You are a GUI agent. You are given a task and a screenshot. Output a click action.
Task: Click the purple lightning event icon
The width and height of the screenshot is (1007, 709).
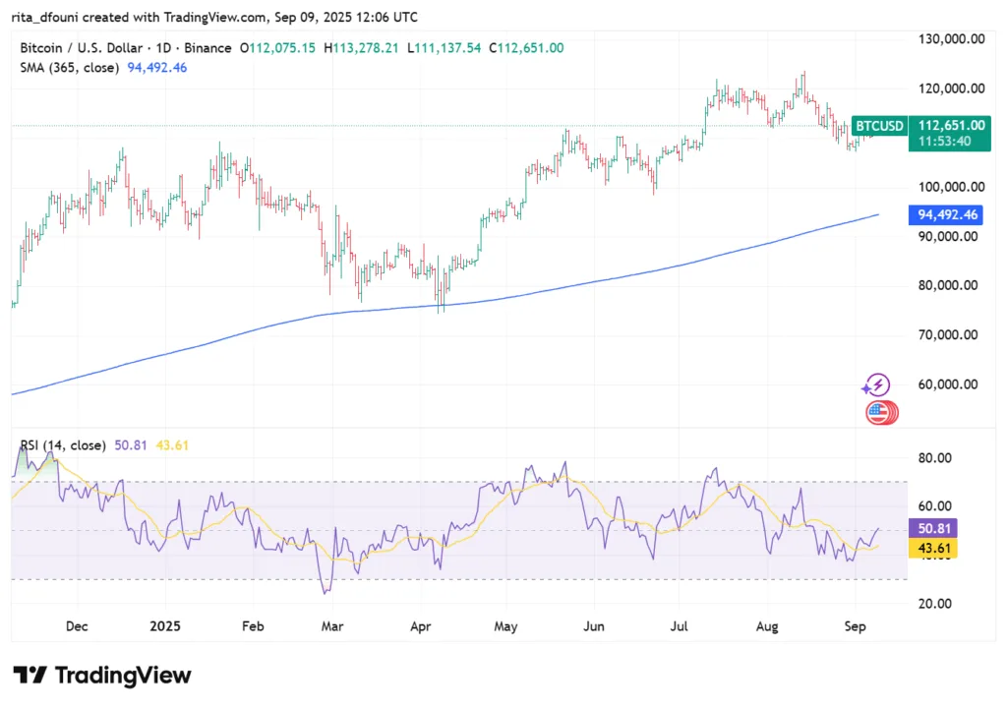coord(877,385)
